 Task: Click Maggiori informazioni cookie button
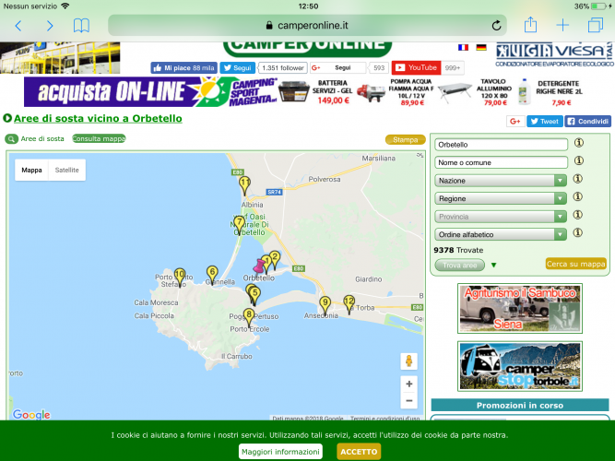coord(280,452)
